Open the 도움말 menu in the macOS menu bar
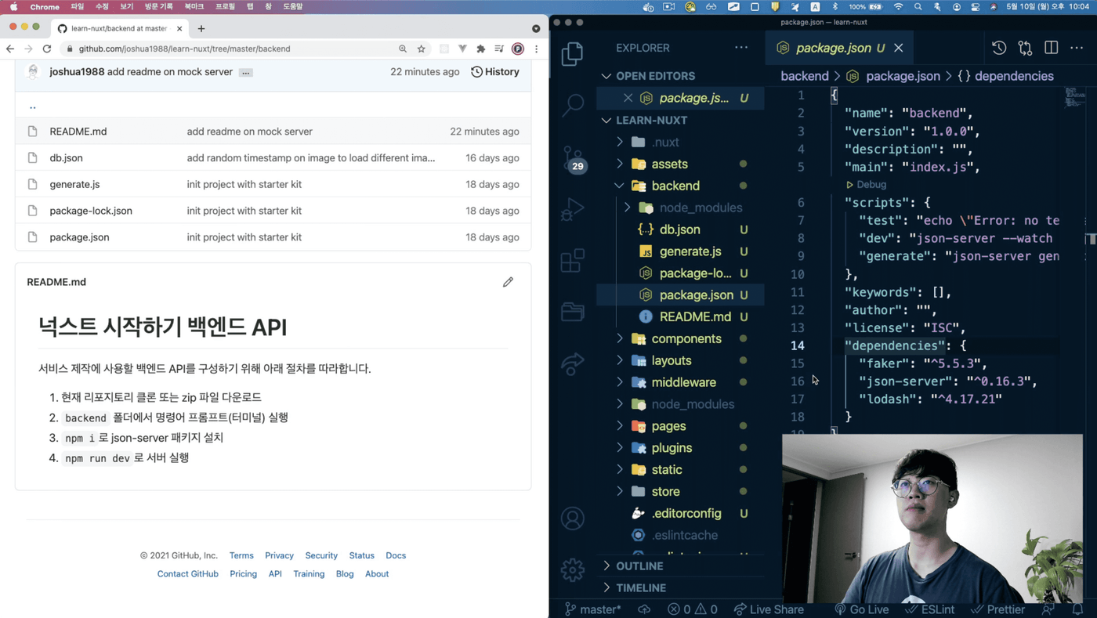This screenshot has height=618, width=1097. click(293, 6)
